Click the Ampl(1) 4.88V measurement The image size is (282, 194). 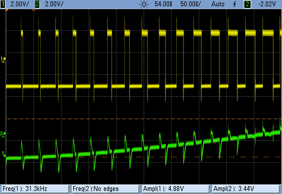tap(176, 189)
